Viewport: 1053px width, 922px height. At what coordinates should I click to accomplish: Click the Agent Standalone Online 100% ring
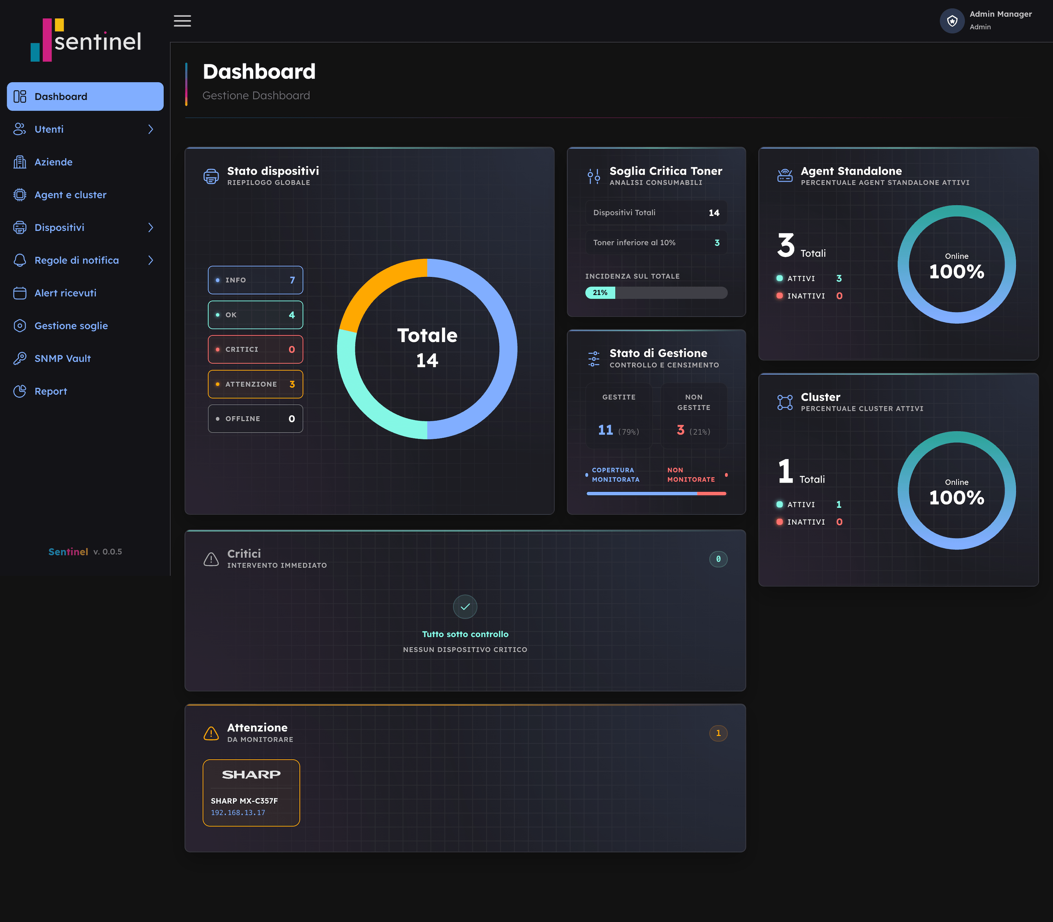click(956, 264)
